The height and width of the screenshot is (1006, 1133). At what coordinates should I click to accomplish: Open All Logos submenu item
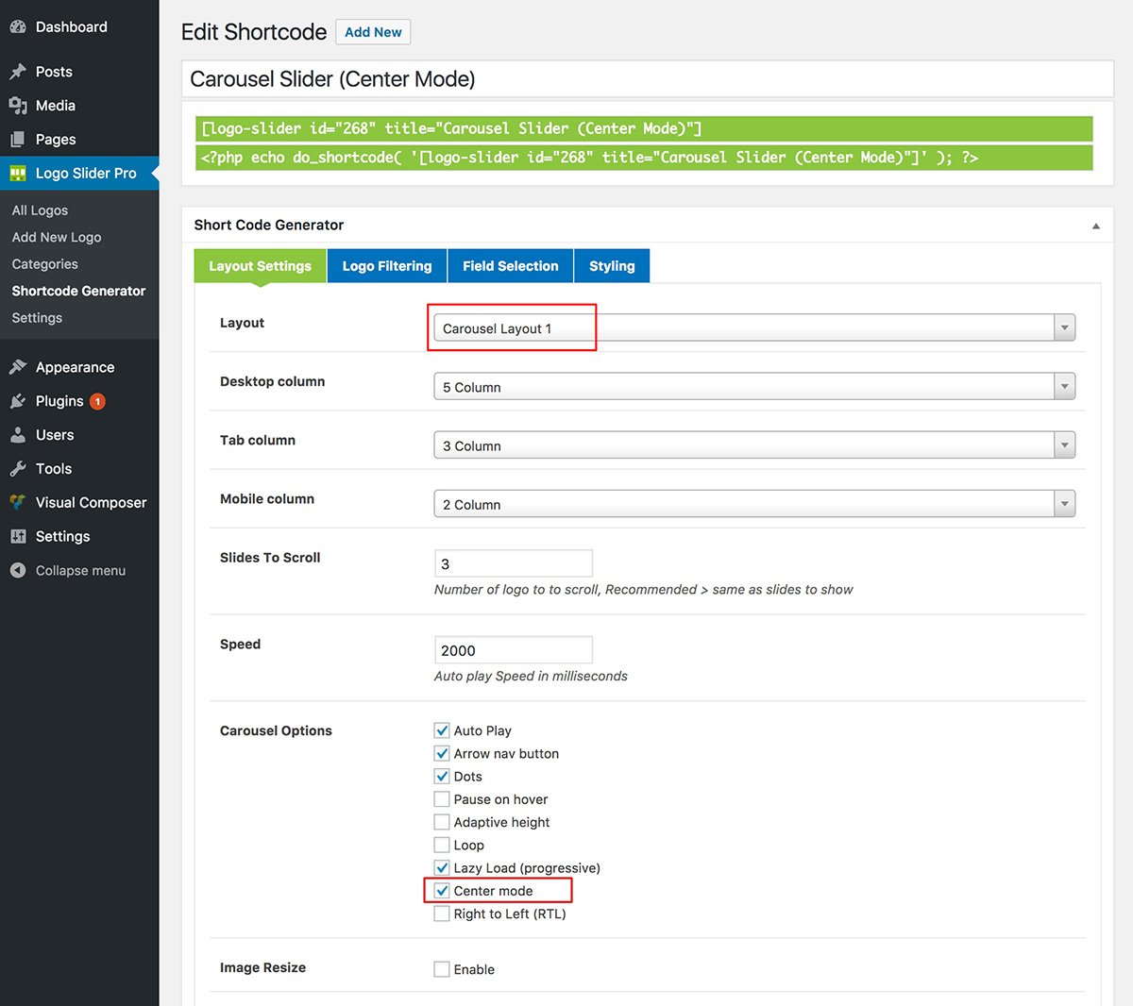click(40, 210)
